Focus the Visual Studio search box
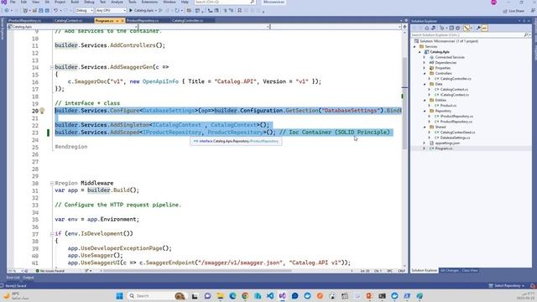 [225, 2]
